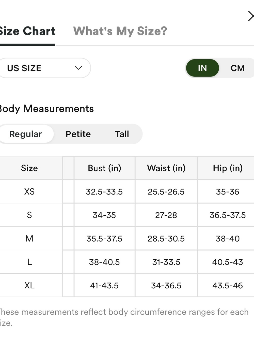Click the Waist (in) column header
This screenshot has width=254, height=339.
tap(166, 168)
